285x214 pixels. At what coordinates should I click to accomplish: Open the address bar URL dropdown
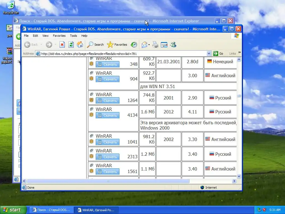pyautogui.click(x=209, y=53)
